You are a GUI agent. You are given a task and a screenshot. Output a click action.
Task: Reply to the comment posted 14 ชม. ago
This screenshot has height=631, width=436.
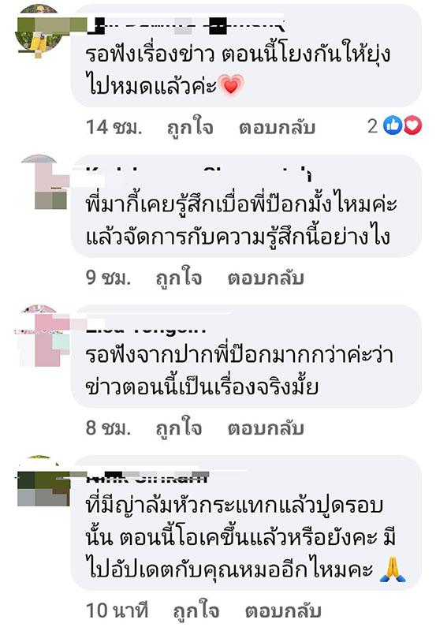click(x=277, y=128)
